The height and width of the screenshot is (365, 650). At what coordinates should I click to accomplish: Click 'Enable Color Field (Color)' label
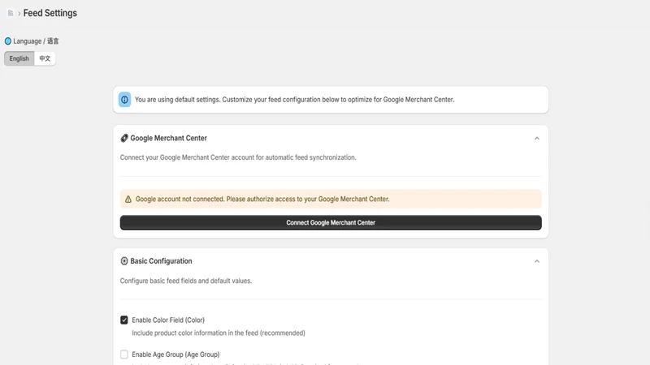168,320
